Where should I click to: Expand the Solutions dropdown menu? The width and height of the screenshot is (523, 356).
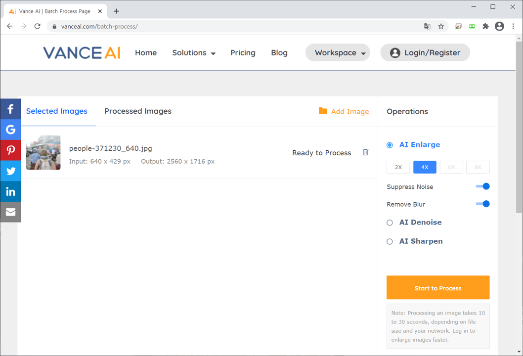tap(194, 53)
